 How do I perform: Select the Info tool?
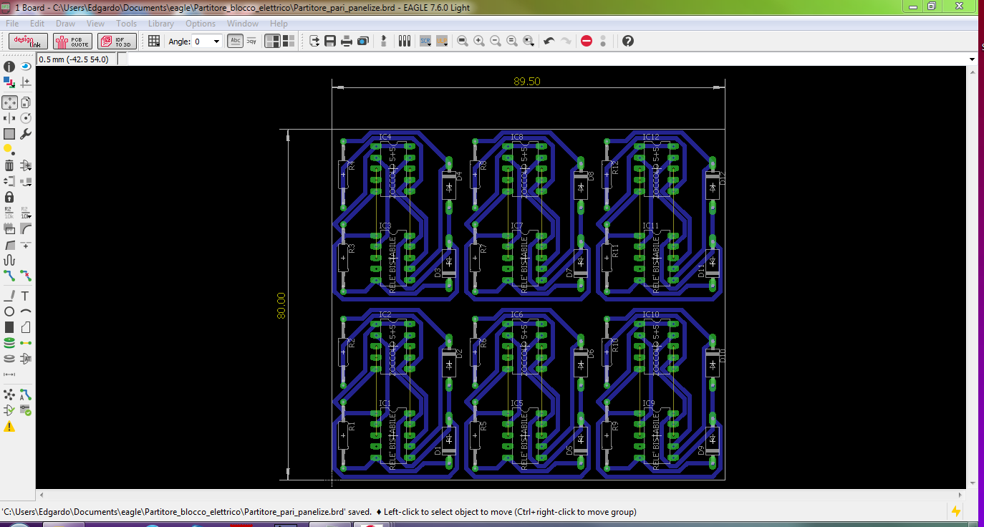9,67
